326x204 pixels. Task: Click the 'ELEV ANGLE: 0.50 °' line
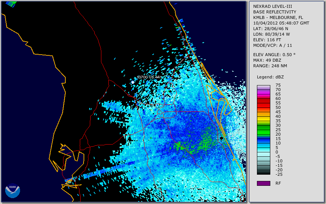click(x=274, y=55)
